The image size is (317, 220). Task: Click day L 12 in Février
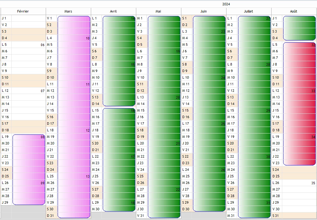click(x=5, y=91)
